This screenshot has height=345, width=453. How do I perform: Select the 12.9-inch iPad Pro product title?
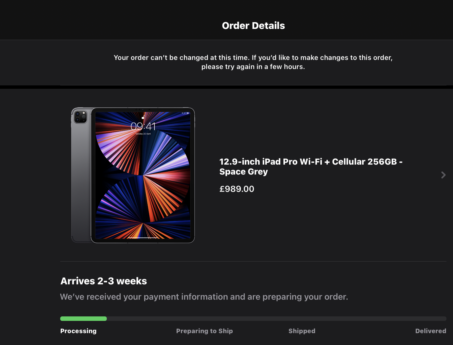(311, 167)
